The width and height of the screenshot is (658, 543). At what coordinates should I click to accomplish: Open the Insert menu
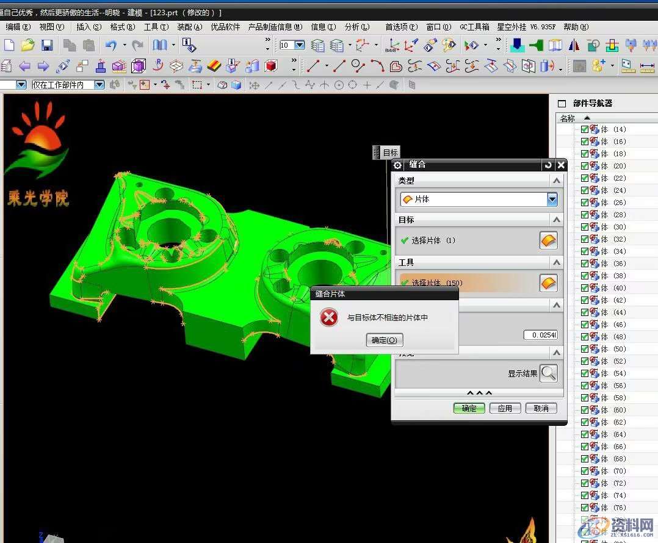click(x=89, y=27)
